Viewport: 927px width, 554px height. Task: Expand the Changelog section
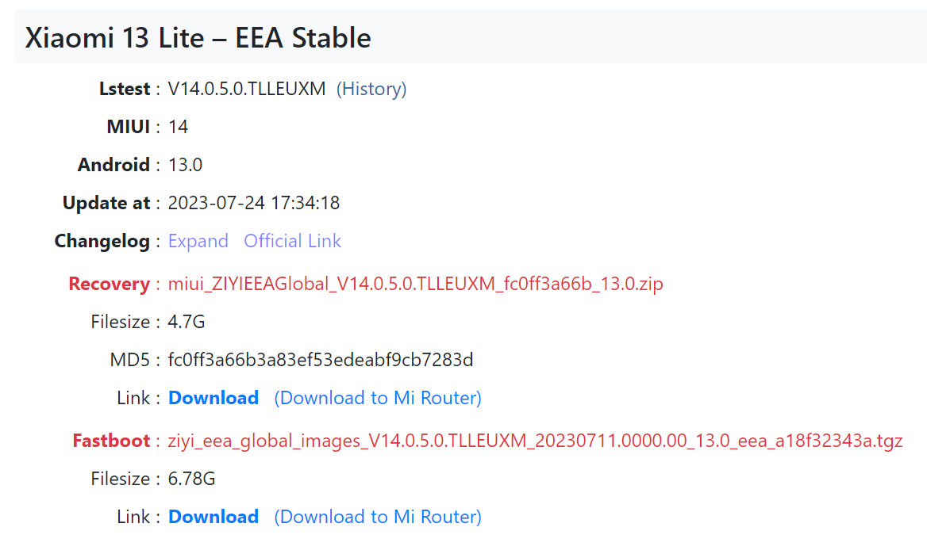point(198,241)
